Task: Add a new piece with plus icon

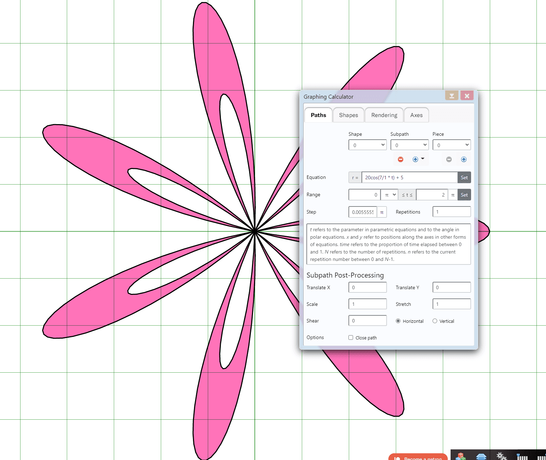Action: point(464,159)
